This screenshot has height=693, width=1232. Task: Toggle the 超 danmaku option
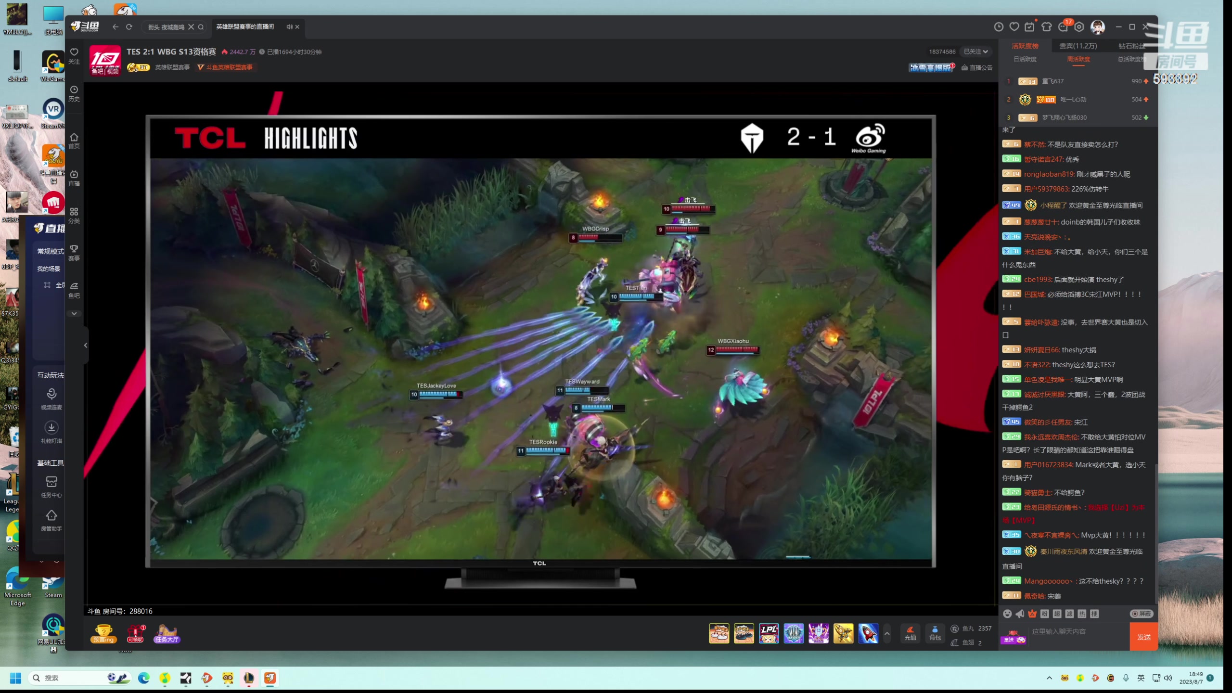tap(1057, 614)
